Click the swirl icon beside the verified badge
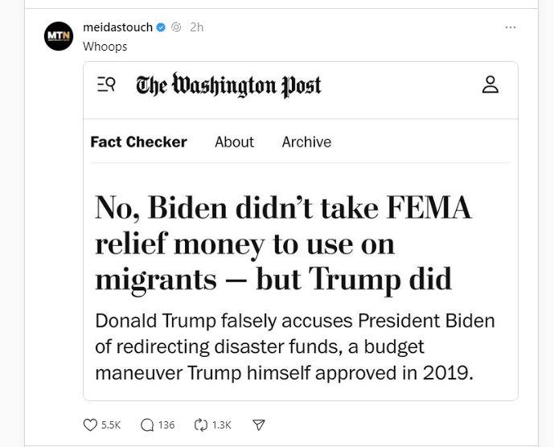 pos(176,27)
